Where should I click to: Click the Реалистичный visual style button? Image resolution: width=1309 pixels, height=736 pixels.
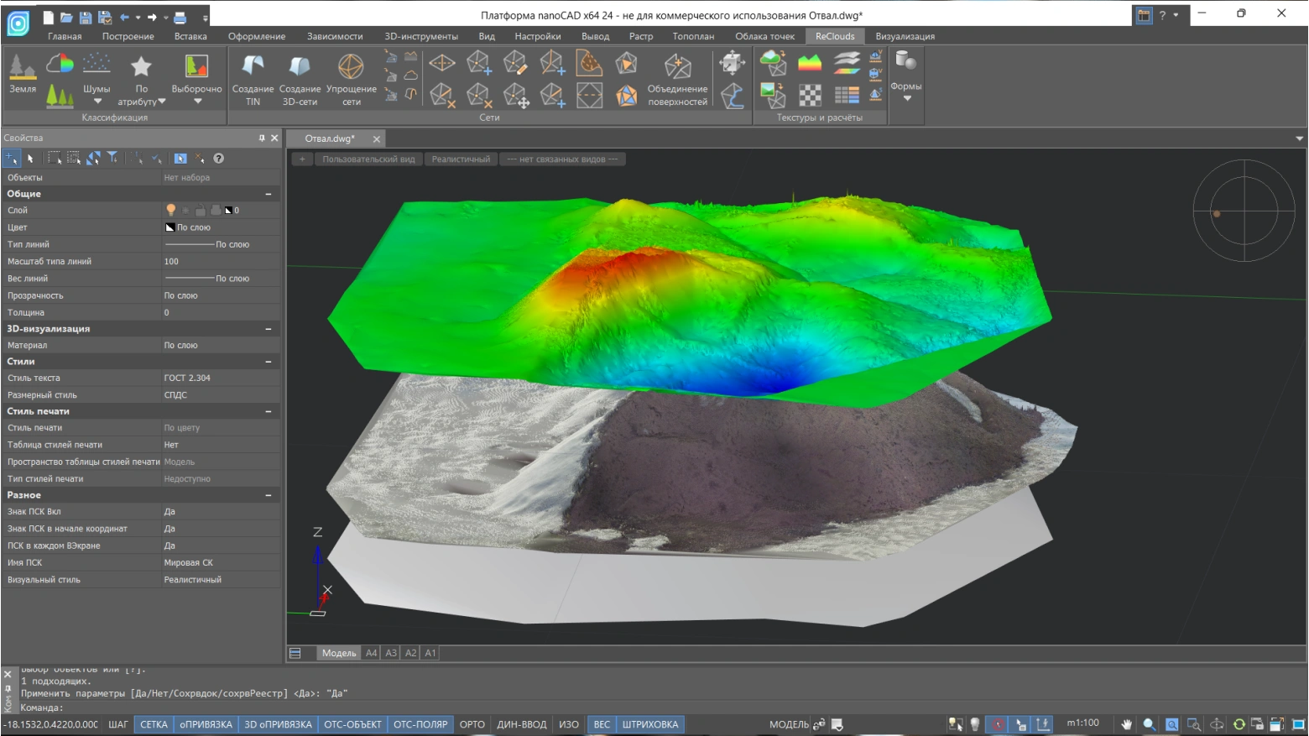click(x=461, y=159)
